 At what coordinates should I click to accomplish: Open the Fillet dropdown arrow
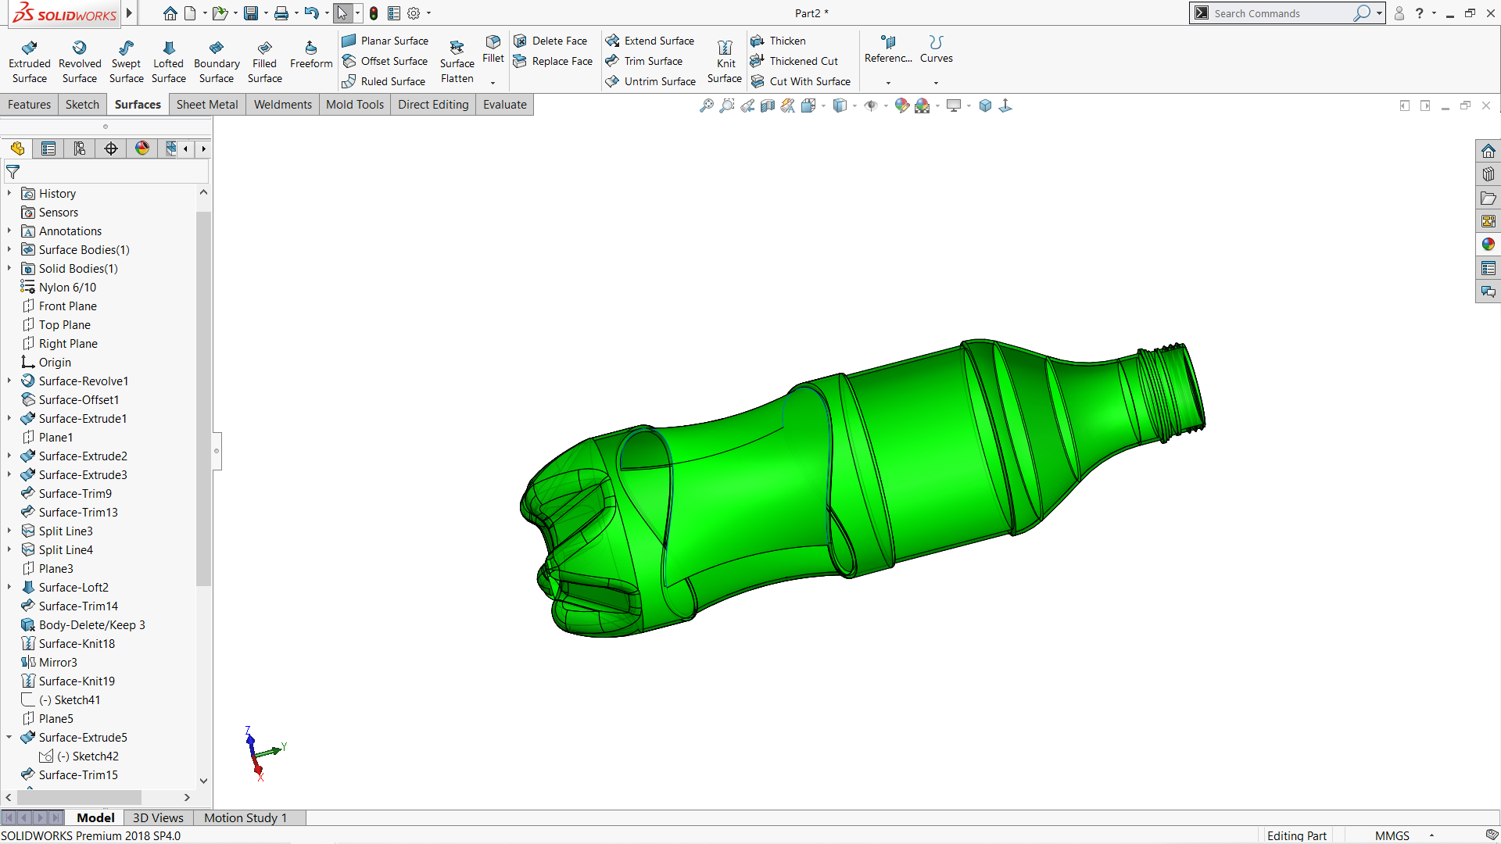(x=493, y=83)
